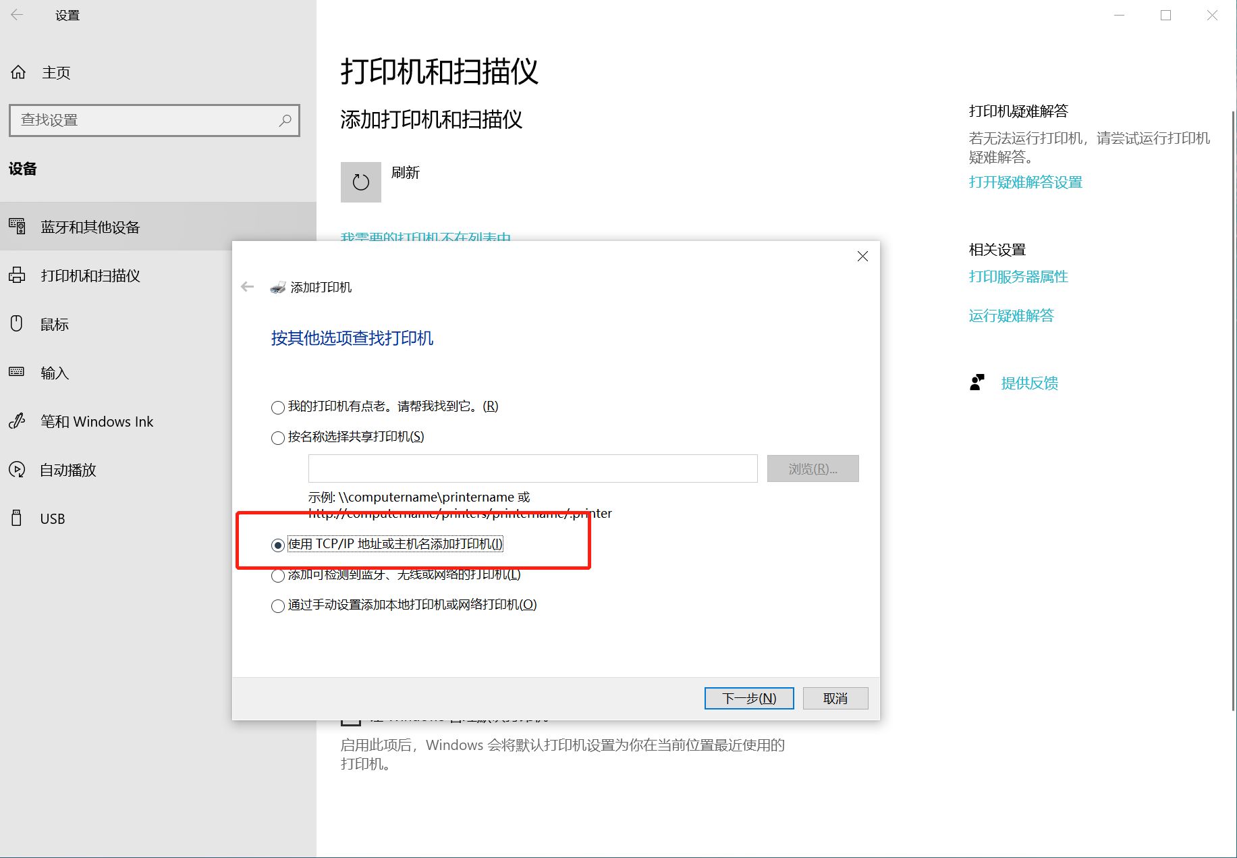Open 打印机和扫描仪 in sidebar menu
Image resolution: width=1237 pixels, height=858 pixels.
click(x=90, y=275)
